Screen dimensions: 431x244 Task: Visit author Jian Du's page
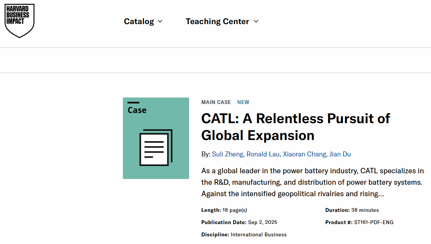(341, 154)
